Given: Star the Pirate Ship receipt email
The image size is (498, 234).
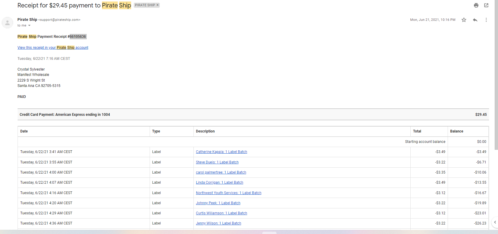Looking at the screenshot, I should click(464, 20).
